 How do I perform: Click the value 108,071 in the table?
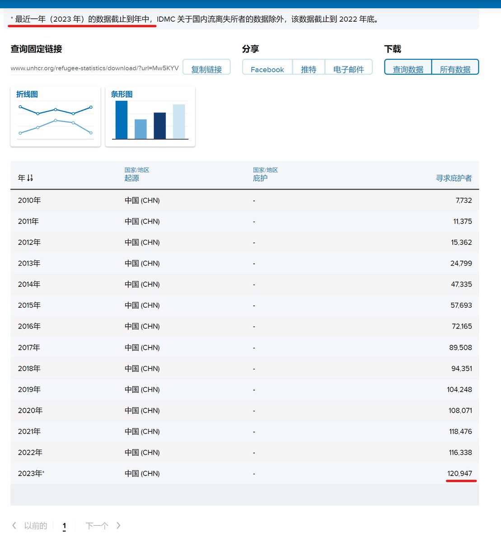pyautogui.click(x=460, y=410)
